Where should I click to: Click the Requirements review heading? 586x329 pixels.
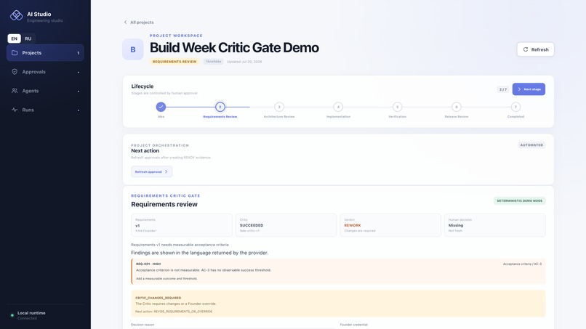tap(164, 204)
